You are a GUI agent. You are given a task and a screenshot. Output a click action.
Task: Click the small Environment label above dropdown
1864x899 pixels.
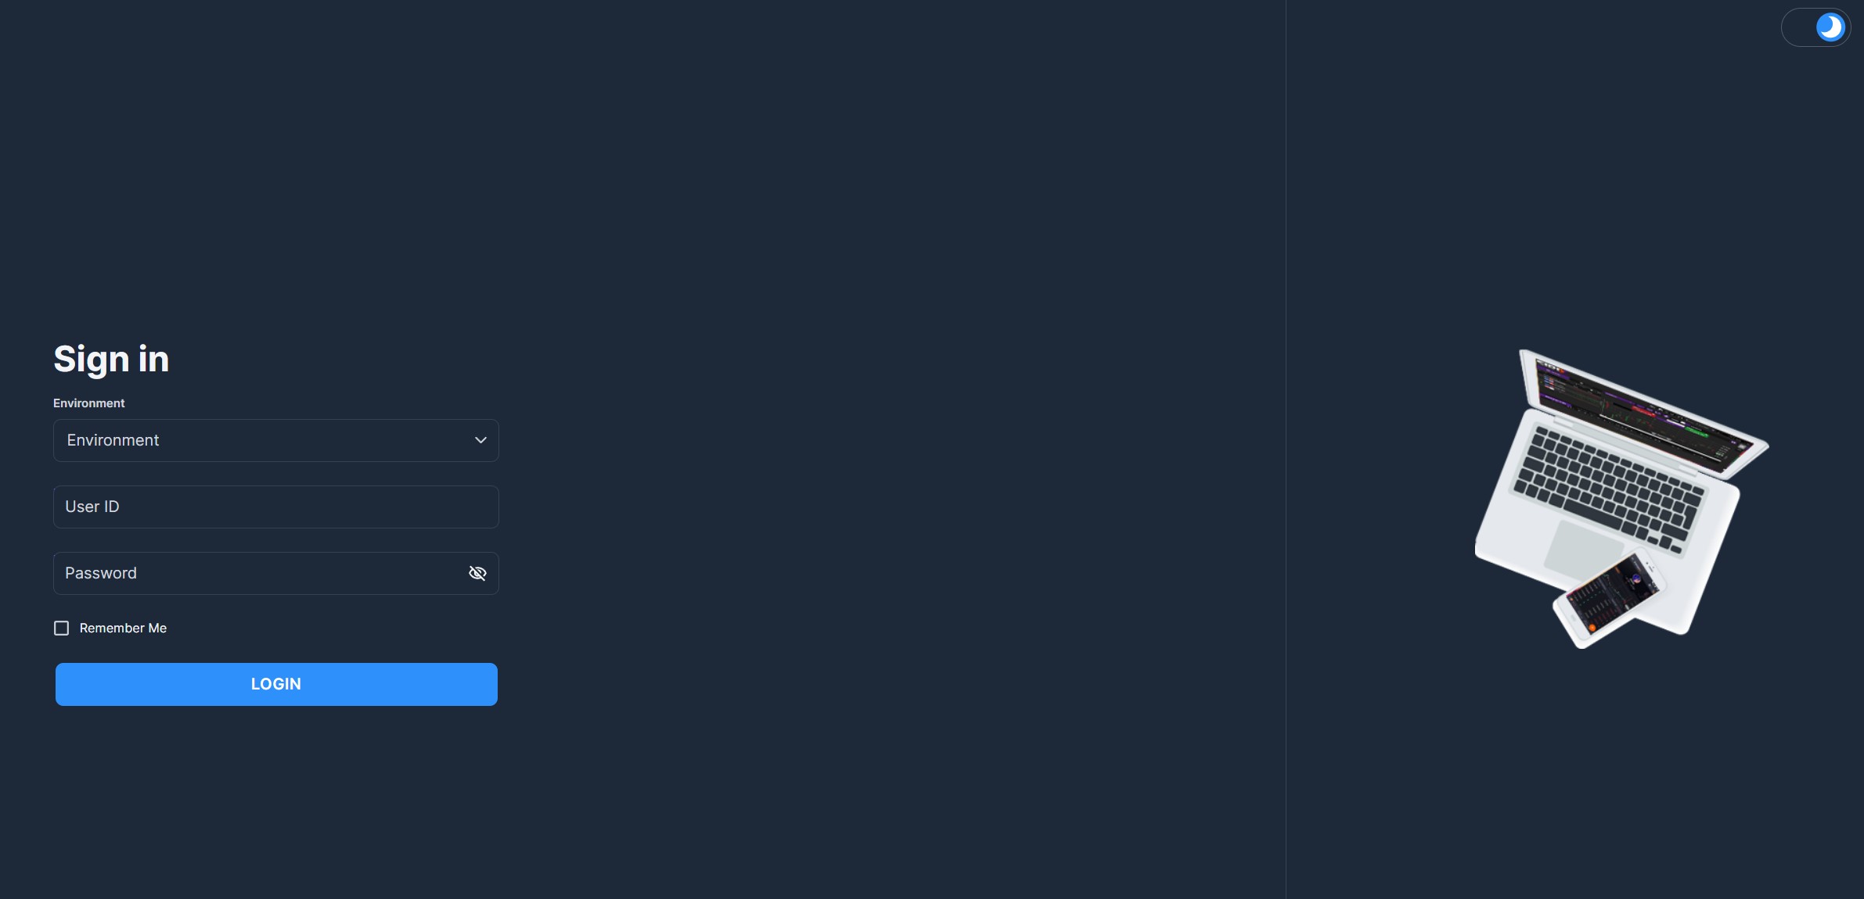pos(88,403)
